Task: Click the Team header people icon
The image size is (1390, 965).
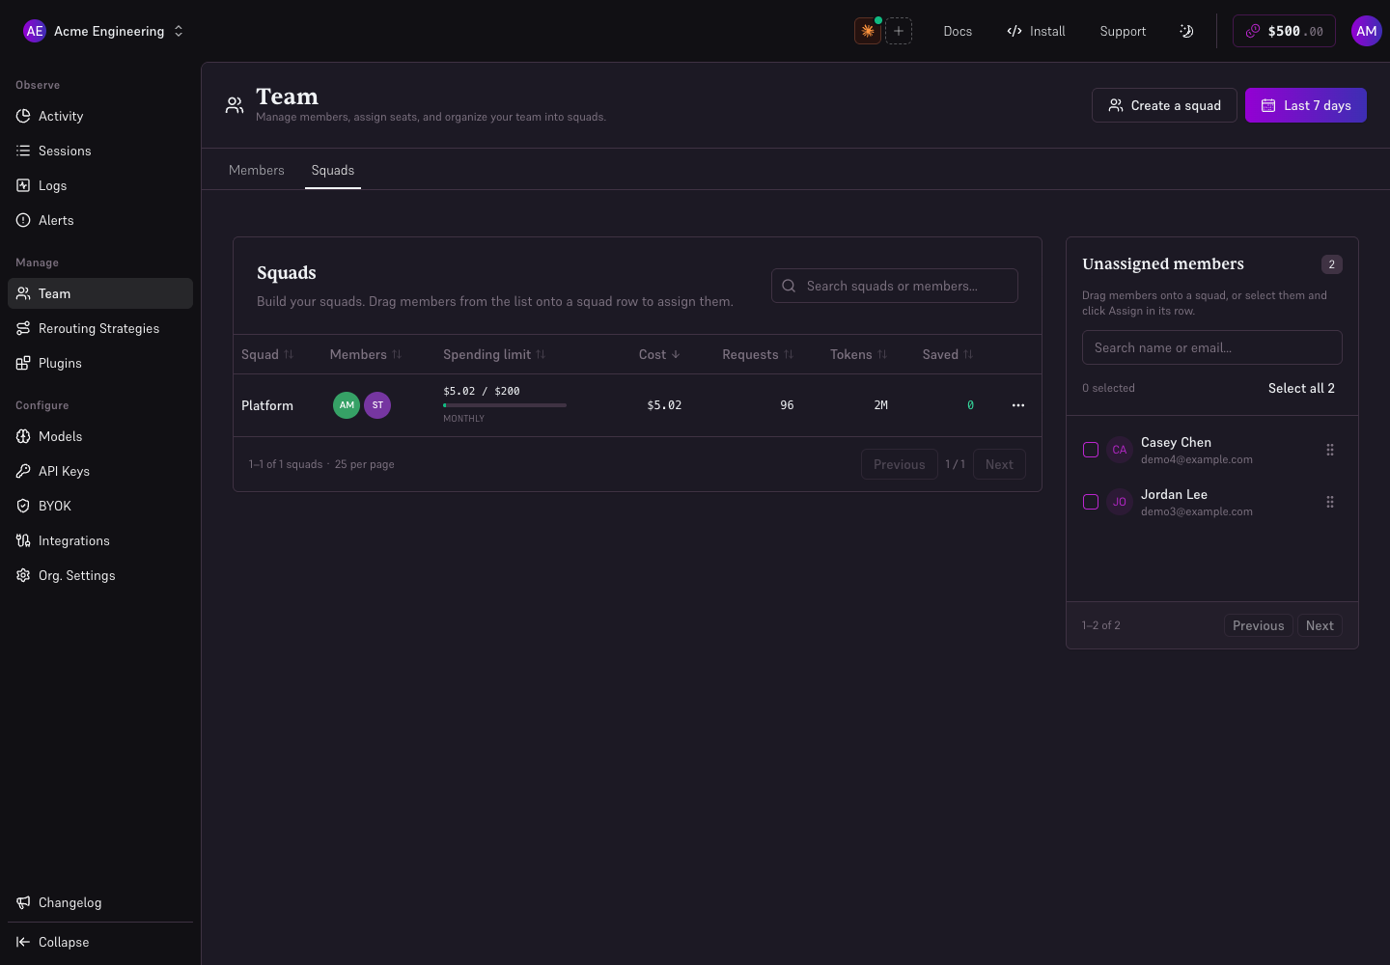Action: pyautogui.click(x=235, y=105)
